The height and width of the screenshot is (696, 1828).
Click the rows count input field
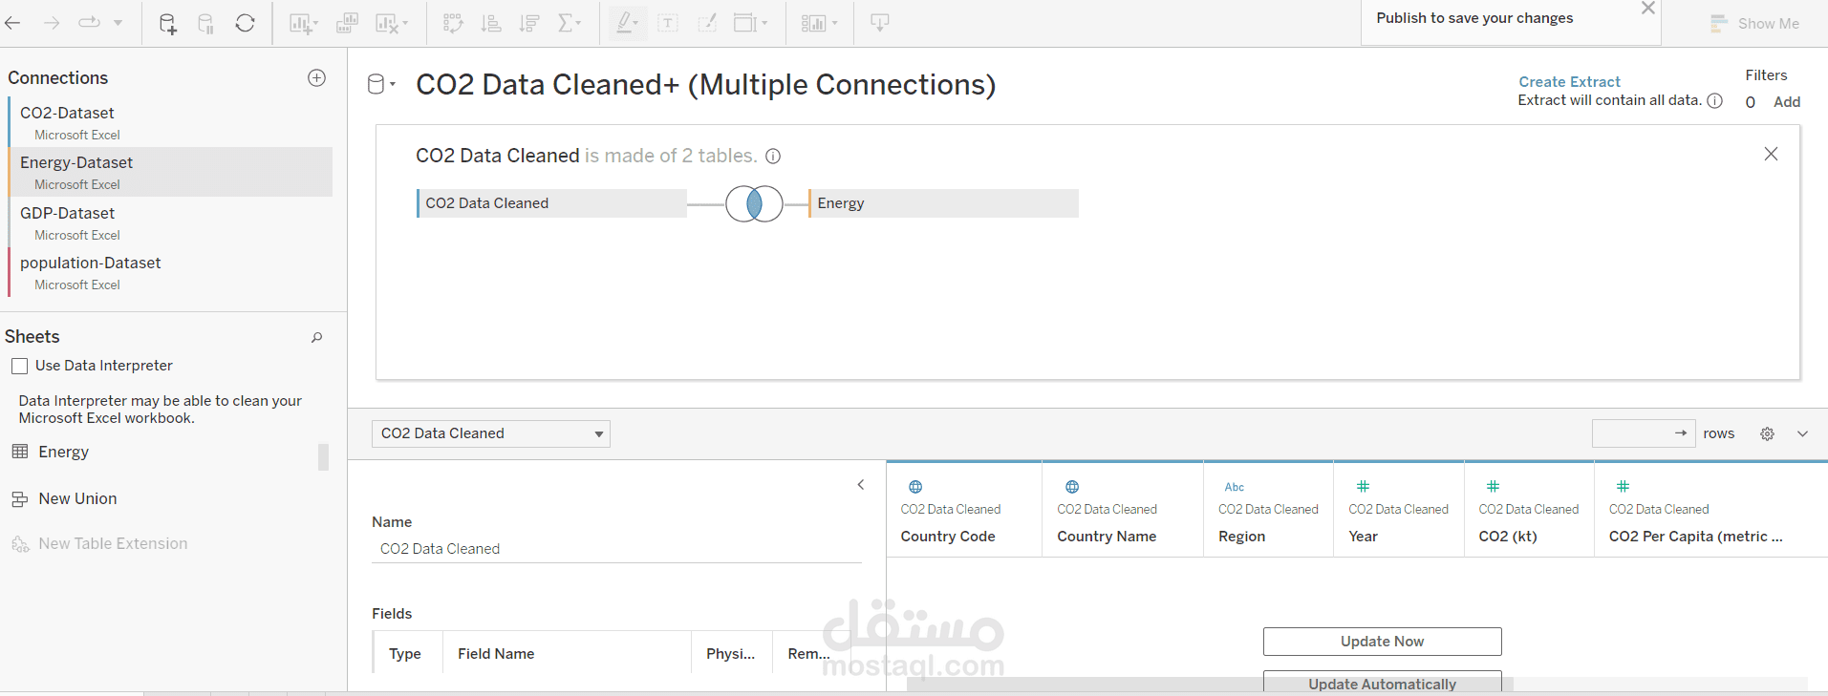pos(1644,433)
